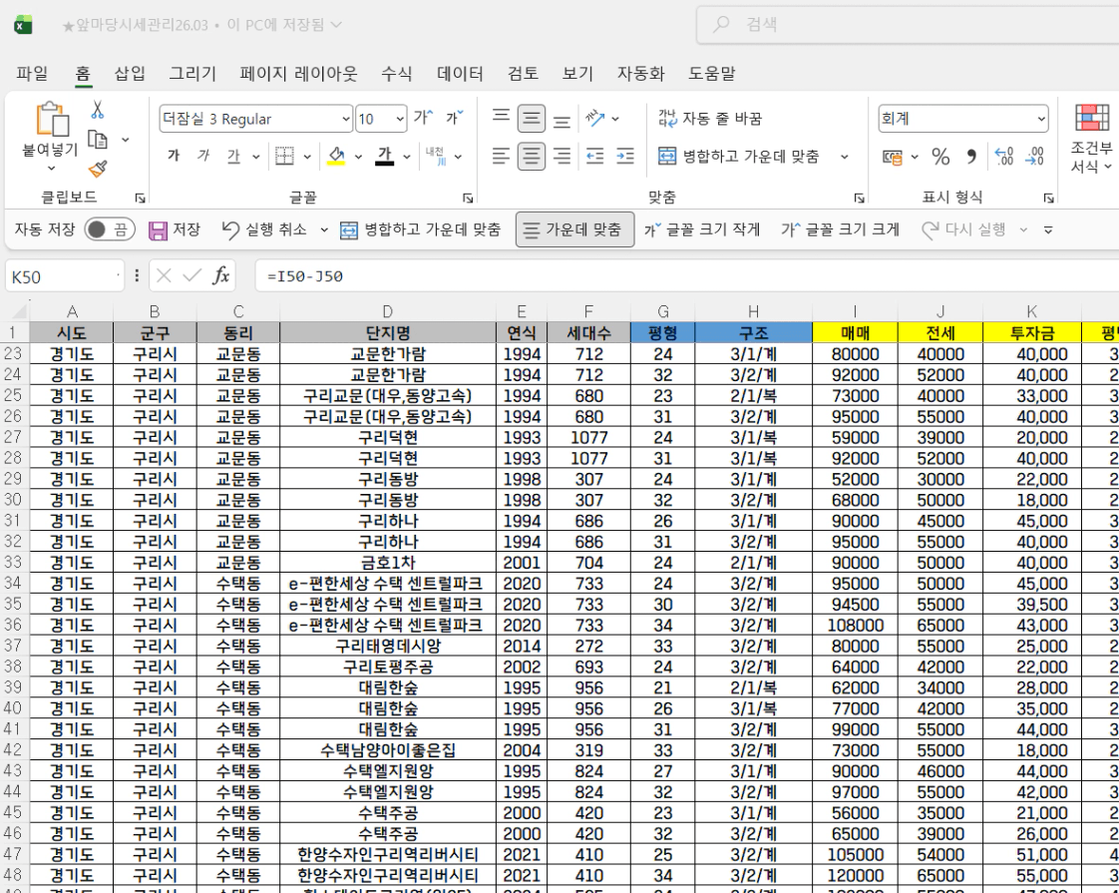Open the 수식 ribbon tab
1119x893 pixels.
[x=396, y=73]
